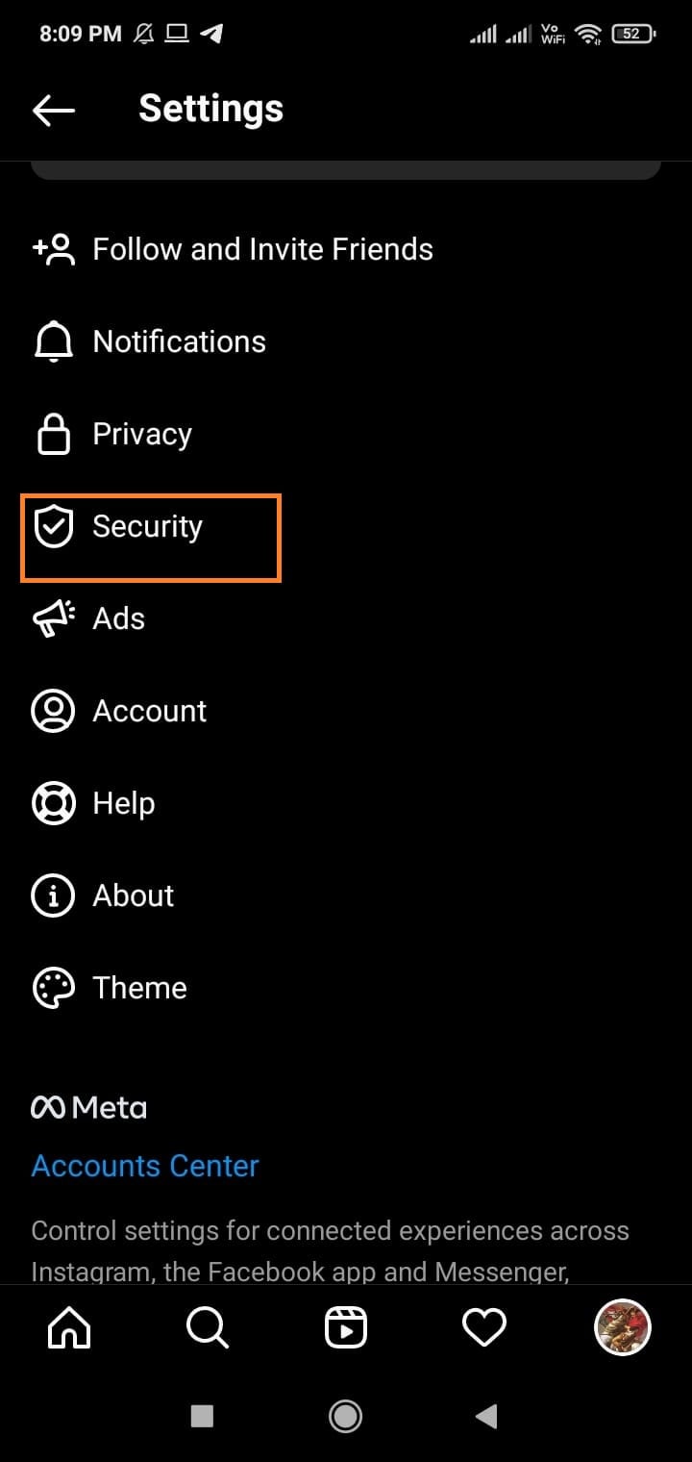Image resolution: width=692 pixels, height=1462 pixels.
Task: Tap the Ads megaphone icon
Action: (53, 618)
